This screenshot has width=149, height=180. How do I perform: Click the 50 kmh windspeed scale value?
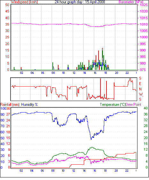click(x=7, y=5)
